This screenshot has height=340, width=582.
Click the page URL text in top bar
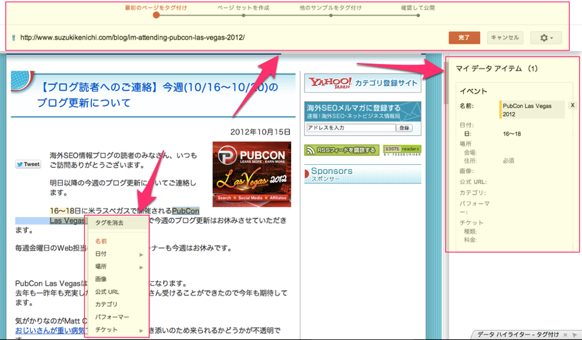coord(133,37)
